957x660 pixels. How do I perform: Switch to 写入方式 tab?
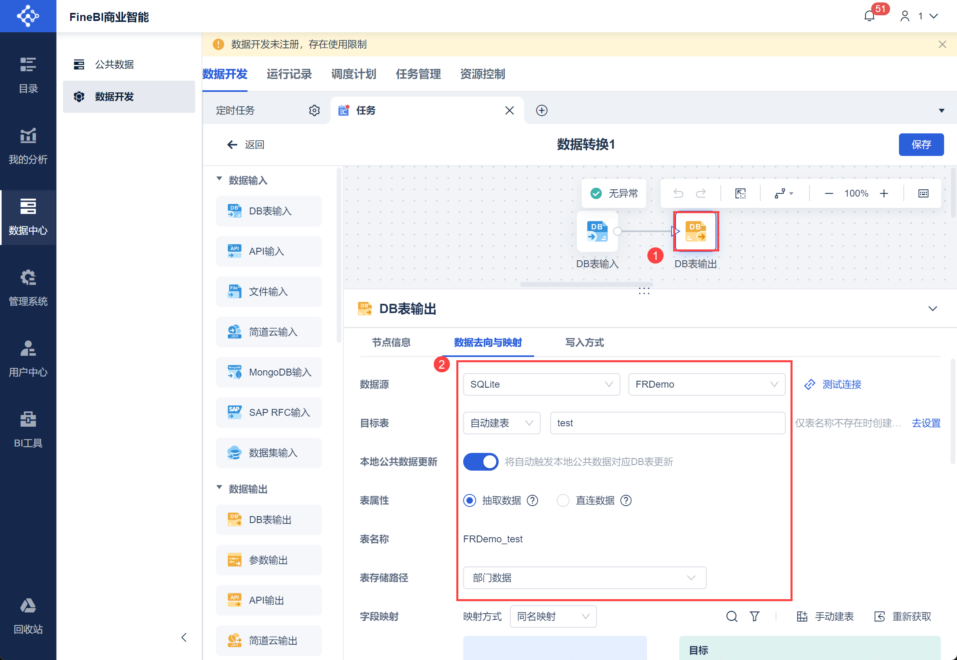pyautogui.click(x=584, y=342)
